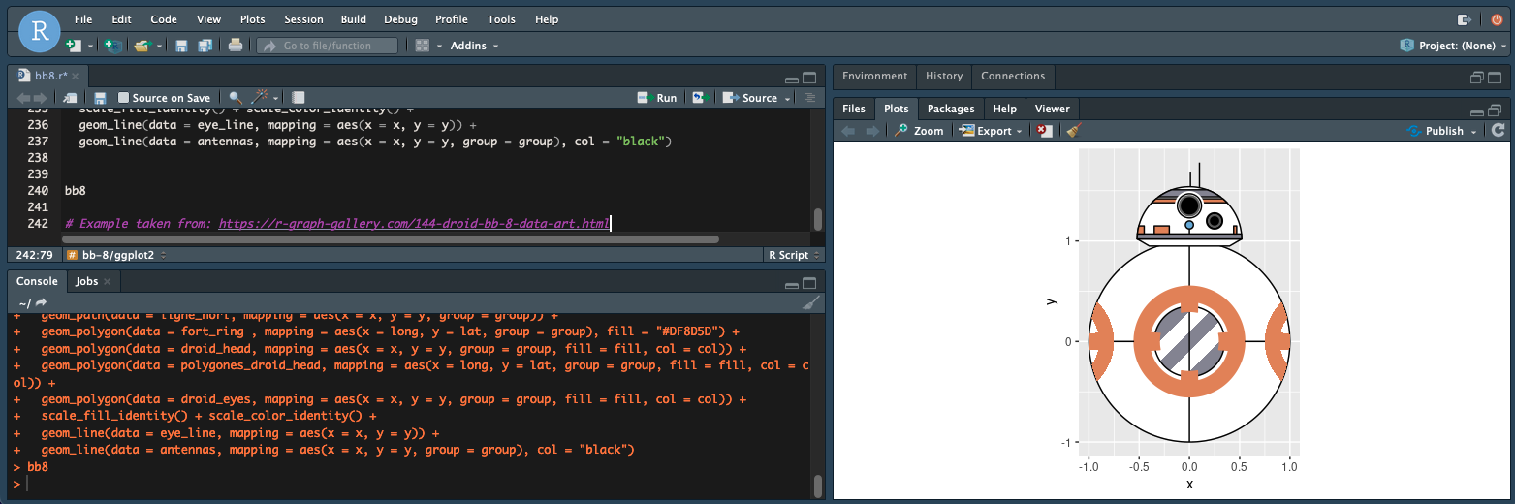
Task: Click the Zoom button in Plots pane
Action: [919, 131]
